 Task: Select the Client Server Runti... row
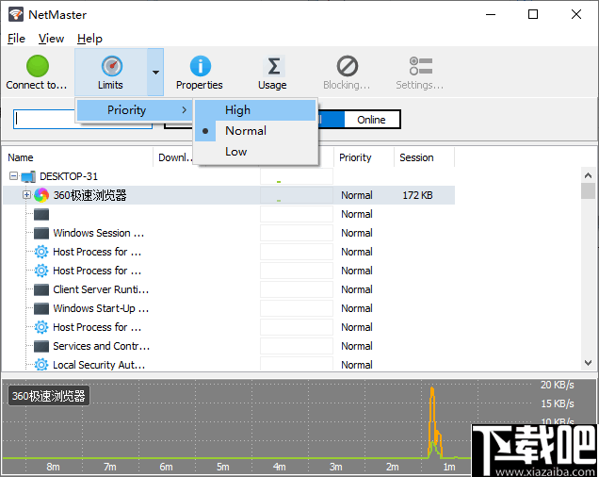229,289
